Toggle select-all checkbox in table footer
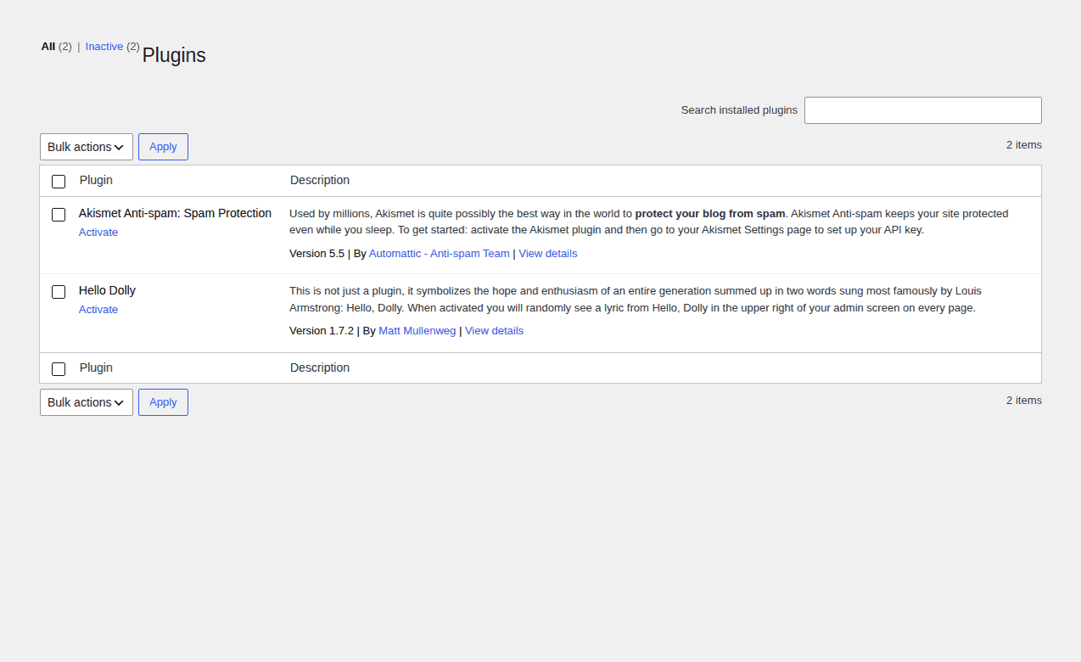1081x662 pixels. click(x=59, y=369)
